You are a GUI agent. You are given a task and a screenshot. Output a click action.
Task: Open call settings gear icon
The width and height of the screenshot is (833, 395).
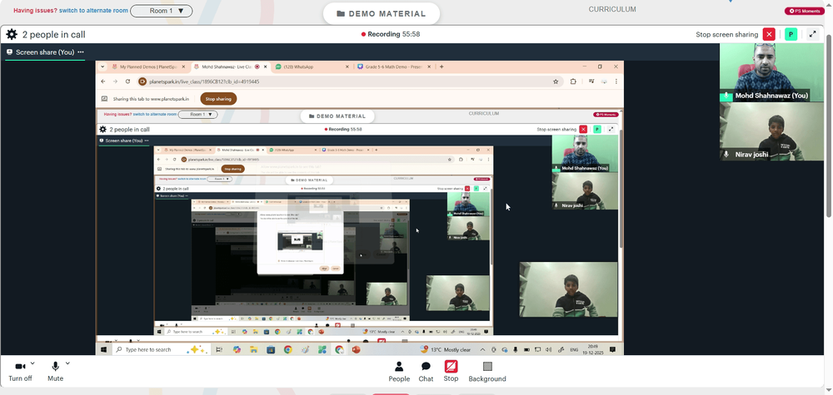click(11, 34)
